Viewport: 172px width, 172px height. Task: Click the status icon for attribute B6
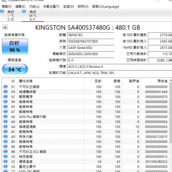click(6, 147)
